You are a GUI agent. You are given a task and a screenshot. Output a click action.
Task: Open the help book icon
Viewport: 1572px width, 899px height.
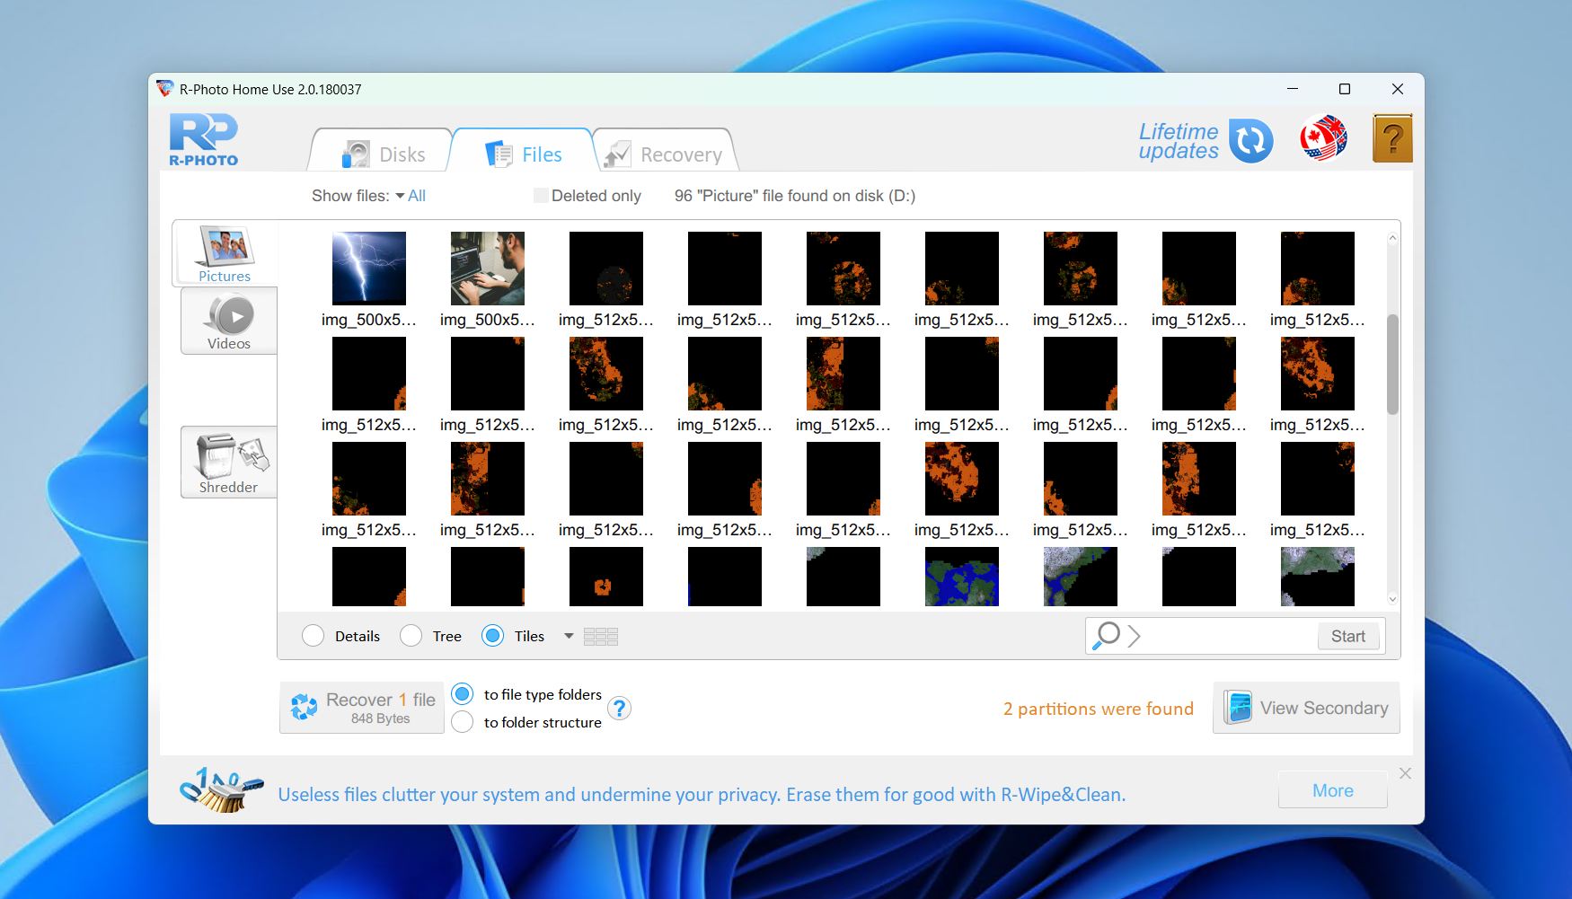[x=1393, y=138]
